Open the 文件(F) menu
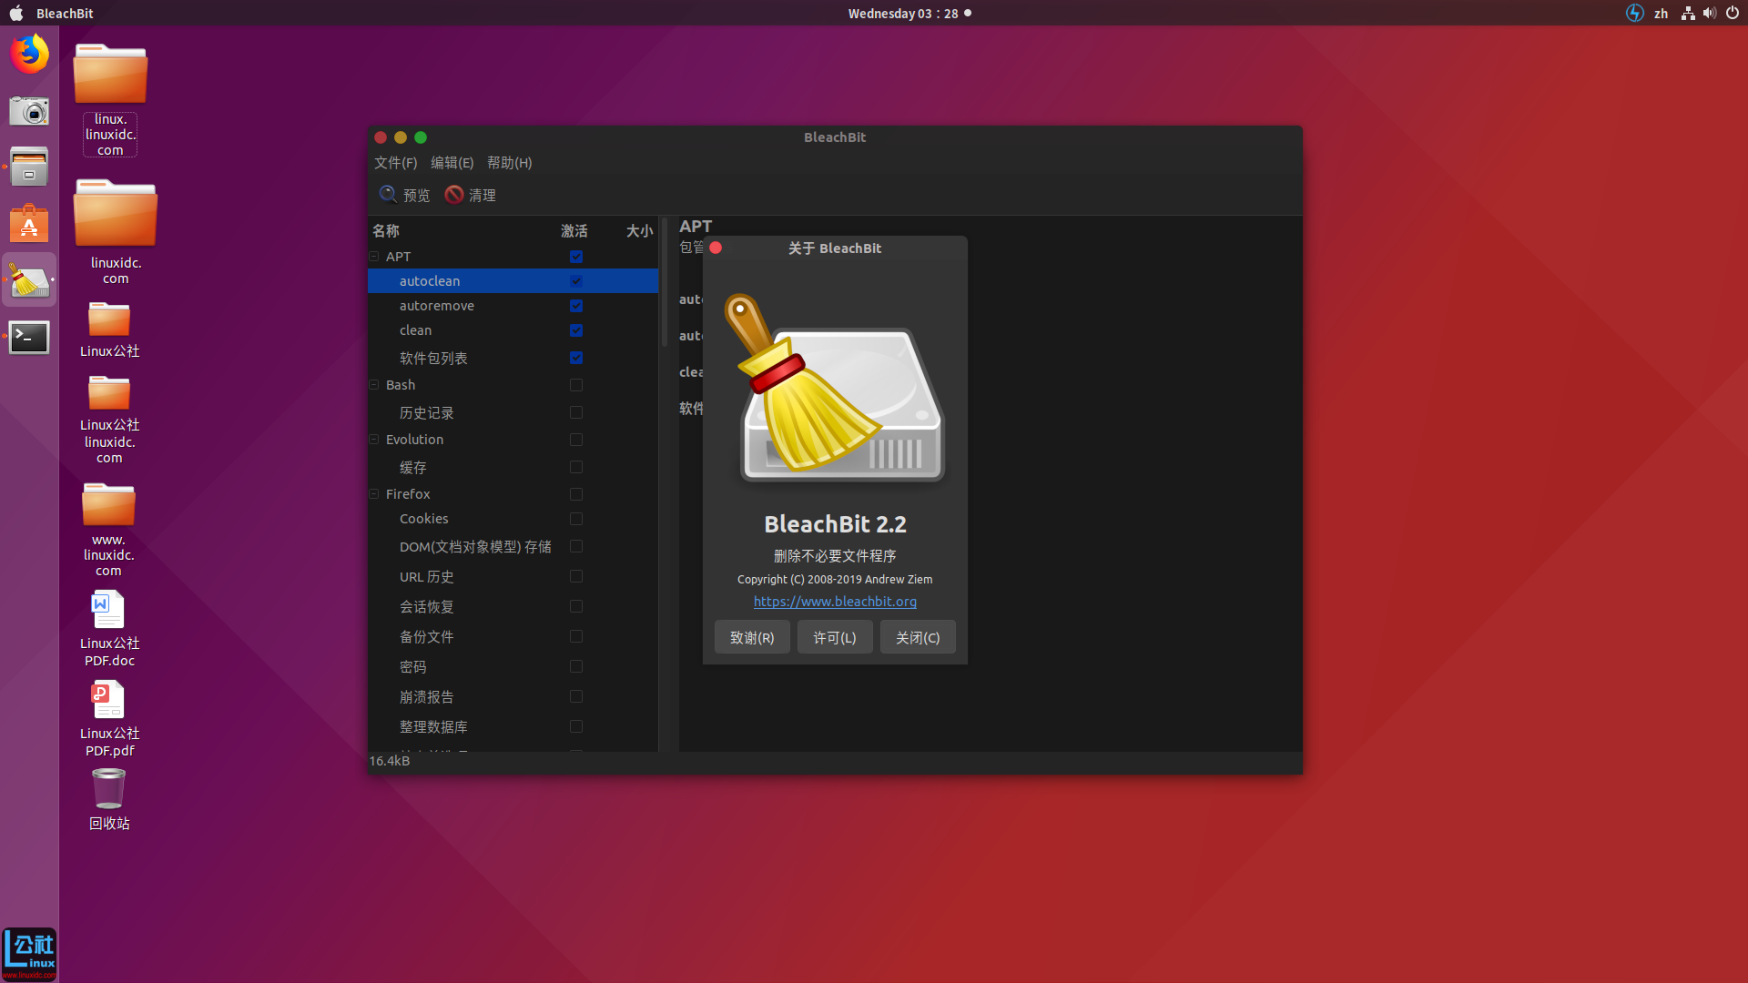The image size is (1748, 983). pyautogui.click(x=395, y=162)
